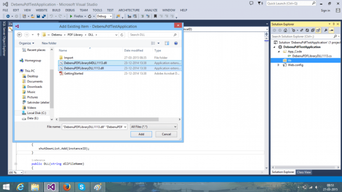Open the Properties wrench icon in Solution Explorer
The image size is (342, 192).
[x=326, y=30]
